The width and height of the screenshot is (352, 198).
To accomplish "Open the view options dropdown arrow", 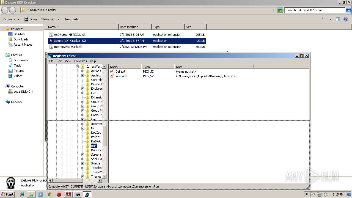I will pos(331,19).
